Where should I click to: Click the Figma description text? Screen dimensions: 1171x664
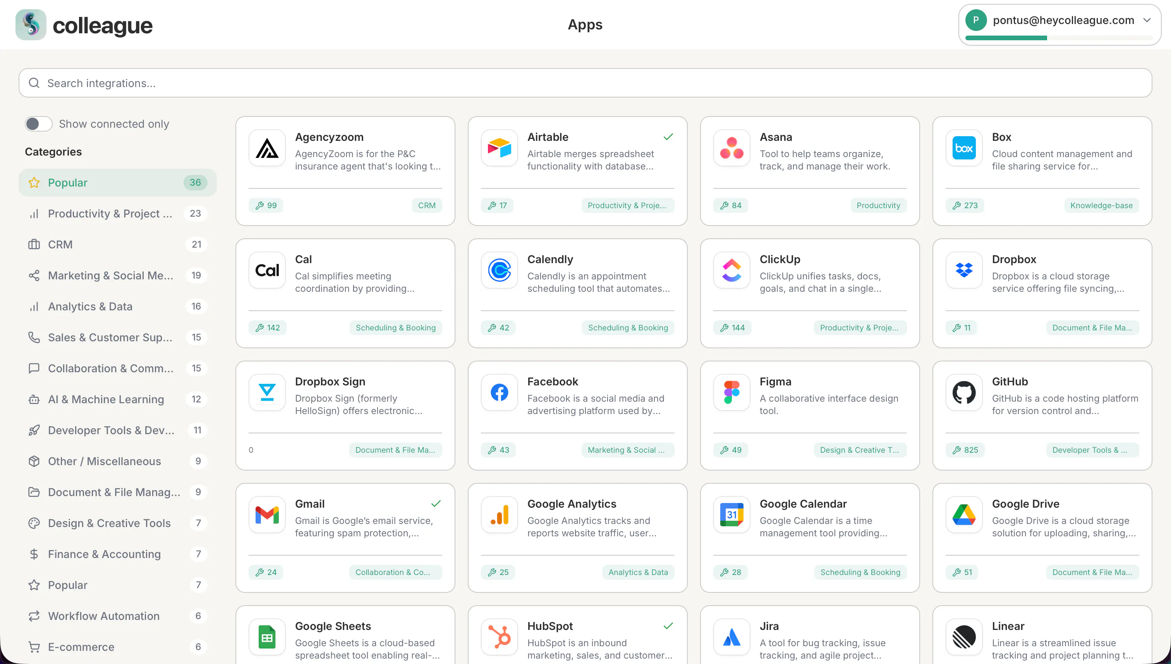(829, 404)
